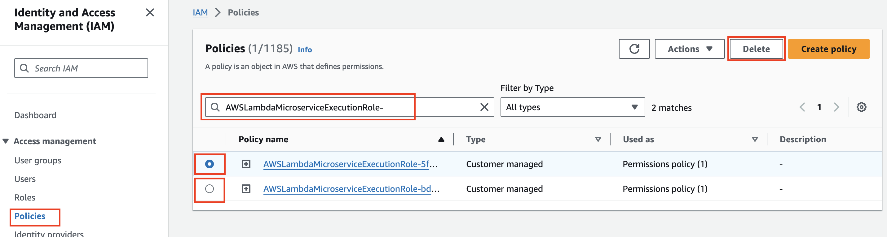Image resolution: width=887 pixels, height=237 pixels.
Task: Open table preferences gear icon
Action: point(861,107)
